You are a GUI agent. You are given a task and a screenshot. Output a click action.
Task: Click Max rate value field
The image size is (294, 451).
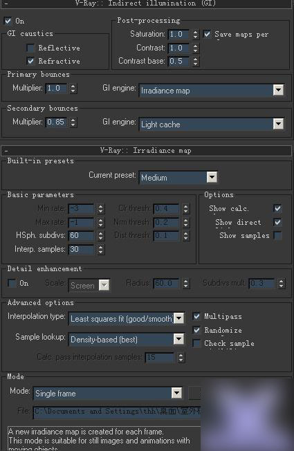[x=81, y=222]
